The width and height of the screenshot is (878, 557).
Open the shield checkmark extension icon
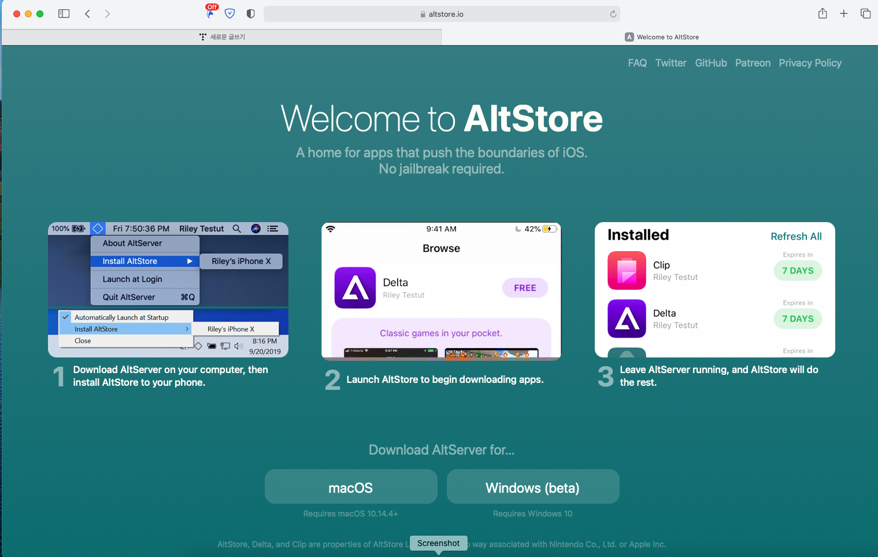[230, 14]
